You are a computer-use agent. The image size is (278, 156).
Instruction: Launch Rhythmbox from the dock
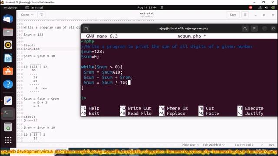click(x=8, y=45)
